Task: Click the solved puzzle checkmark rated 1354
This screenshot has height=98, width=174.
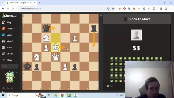Action: pyautogui.click(x=112, y=70)
